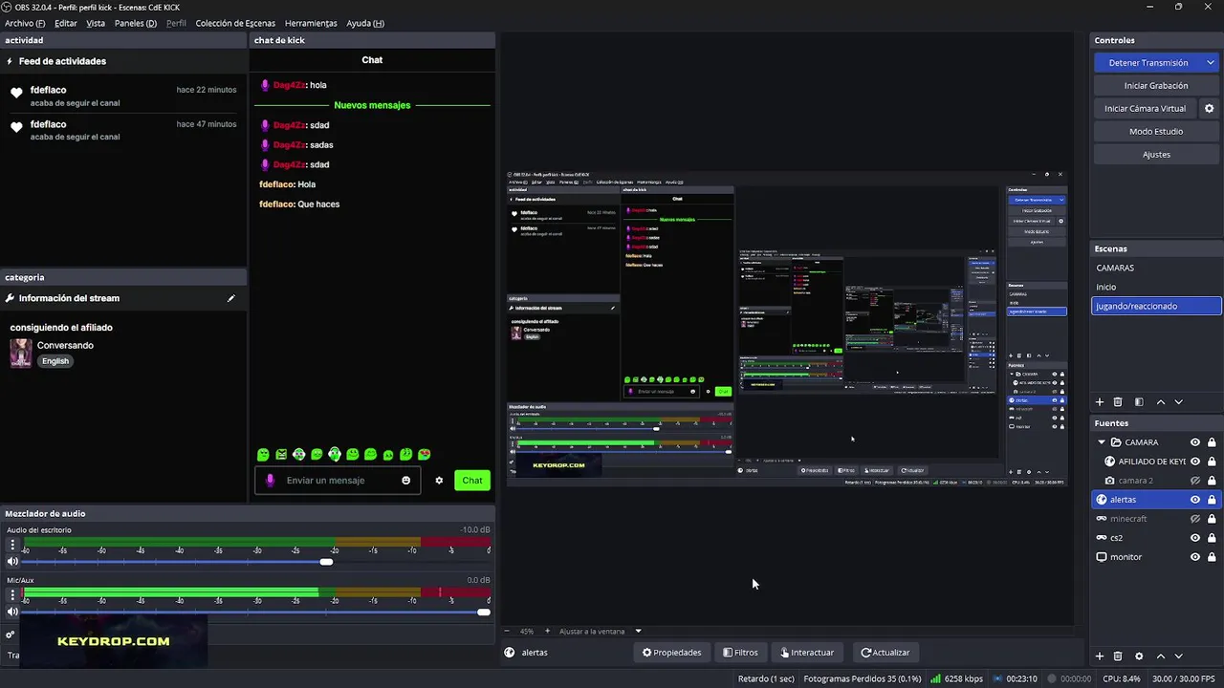Open Mic/Aux options menu dots
1224x688 pixels.
pos(12,595)
